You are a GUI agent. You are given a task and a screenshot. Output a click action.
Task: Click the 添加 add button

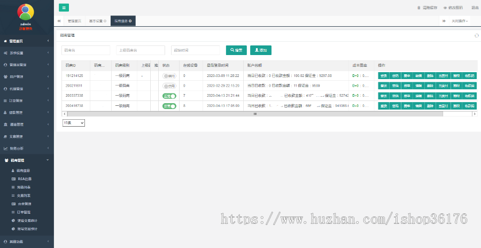tap(261, 50)
